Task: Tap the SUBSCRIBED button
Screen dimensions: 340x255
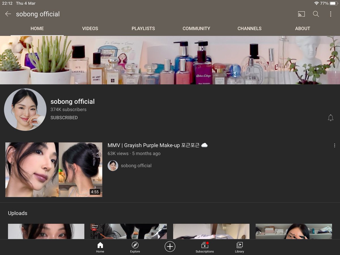Action: coord(64,118)
